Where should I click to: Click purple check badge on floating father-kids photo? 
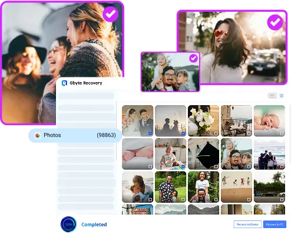tap(193, 58)
